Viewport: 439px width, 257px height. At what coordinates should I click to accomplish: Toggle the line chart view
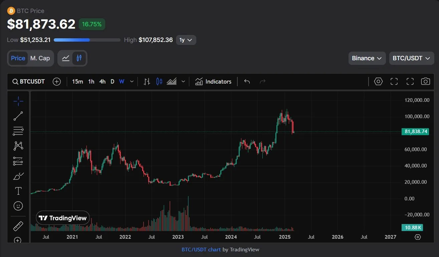(x=66, y=58)
